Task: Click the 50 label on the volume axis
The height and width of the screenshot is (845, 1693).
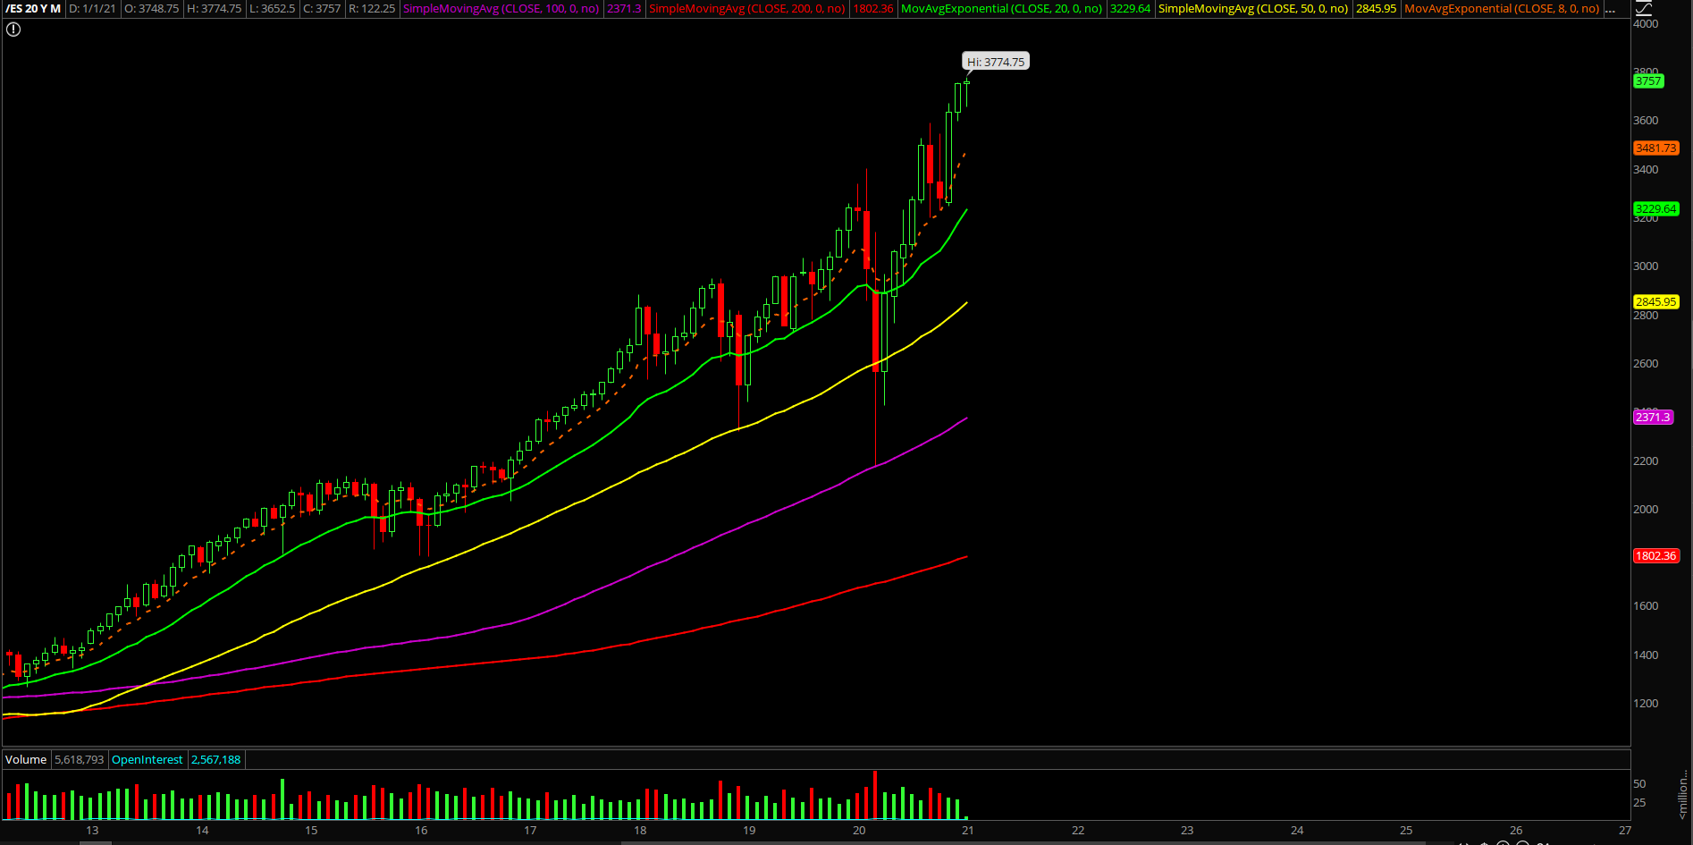Action: (1639, 784)
